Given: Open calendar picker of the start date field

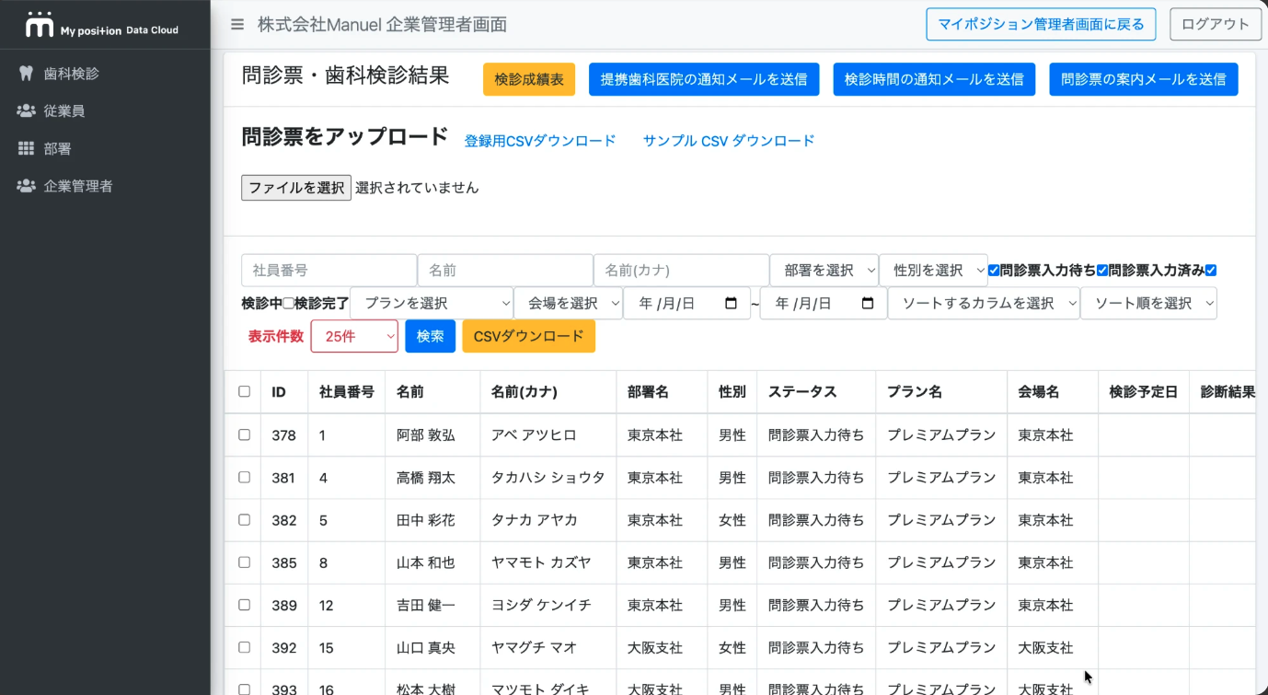Looking at the screenshot, I should [732, 303].
